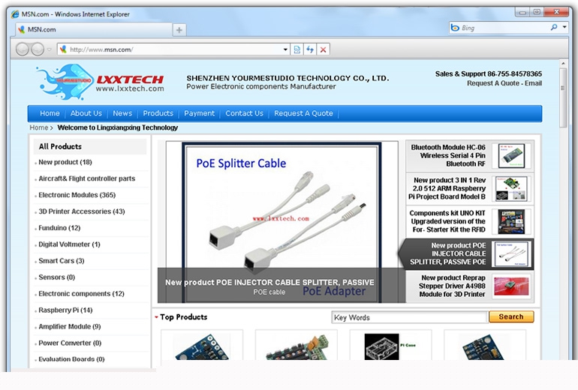Click the Key Words search field
The width and height of the screenshot is (578, 390).
tap(410, 317)
